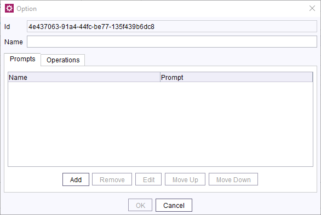Click the Edit button

[x=148, y=179]
